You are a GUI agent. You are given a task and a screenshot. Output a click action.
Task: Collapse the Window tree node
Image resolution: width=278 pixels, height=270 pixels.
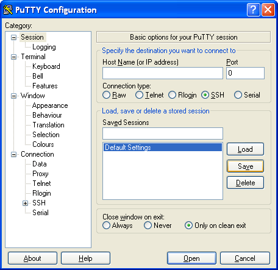[13, 96]
